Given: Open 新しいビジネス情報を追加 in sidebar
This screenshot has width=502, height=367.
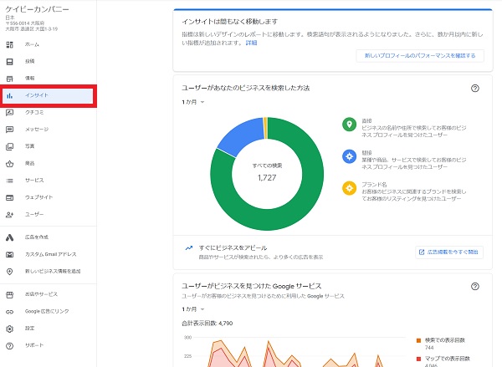Looking at the screenshot, I should pos(48,272).
